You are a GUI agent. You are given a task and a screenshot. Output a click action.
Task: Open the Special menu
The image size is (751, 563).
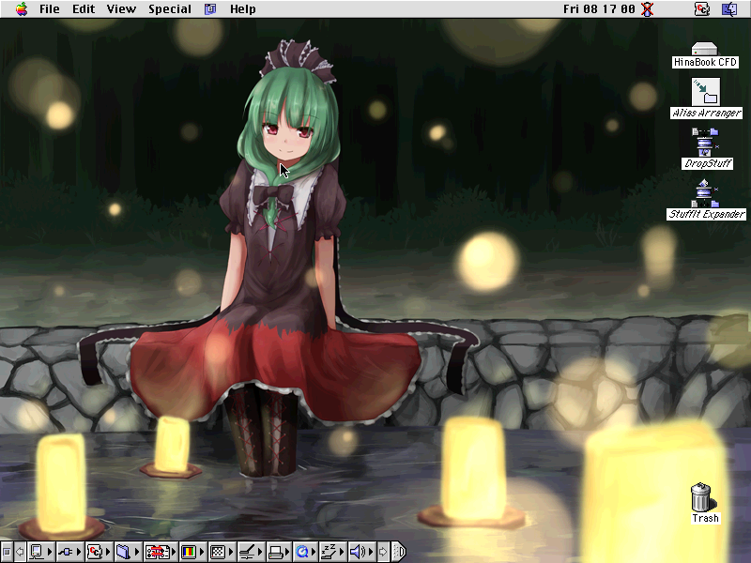pos(170,9)
